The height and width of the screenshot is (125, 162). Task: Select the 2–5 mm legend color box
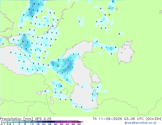coord(22,122)
